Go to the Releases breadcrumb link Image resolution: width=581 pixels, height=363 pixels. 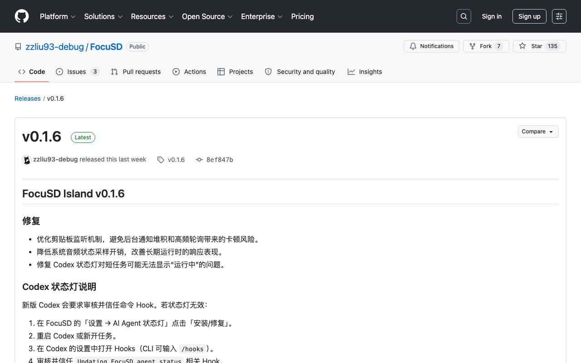pyautogui.click(x=28, y=98)
